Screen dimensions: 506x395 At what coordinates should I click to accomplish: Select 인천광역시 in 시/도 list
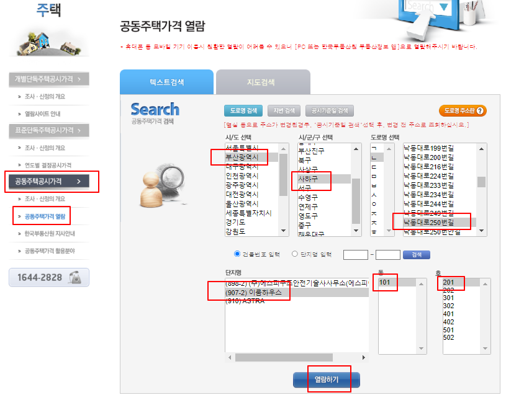click(x=251, y=176)
